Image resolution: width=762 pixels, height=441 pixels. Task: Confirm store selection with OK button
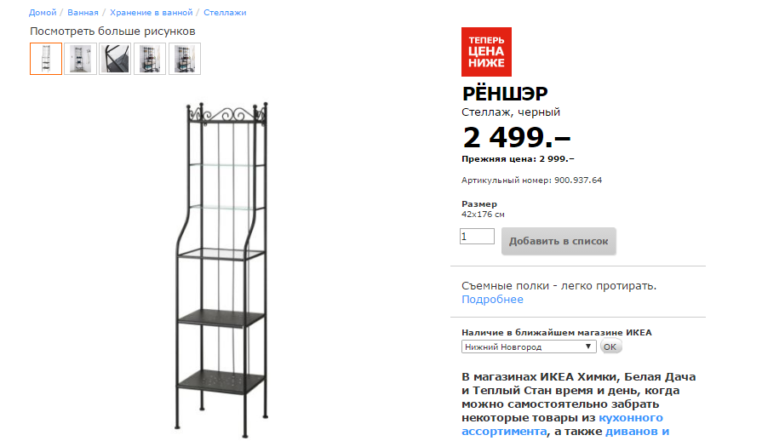pos(610,347)
